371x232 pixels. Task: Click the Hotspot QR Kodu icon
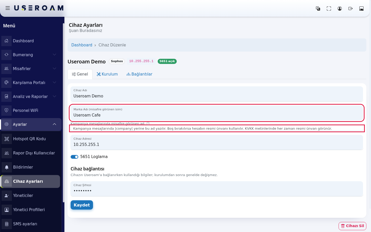coord(7,139)
